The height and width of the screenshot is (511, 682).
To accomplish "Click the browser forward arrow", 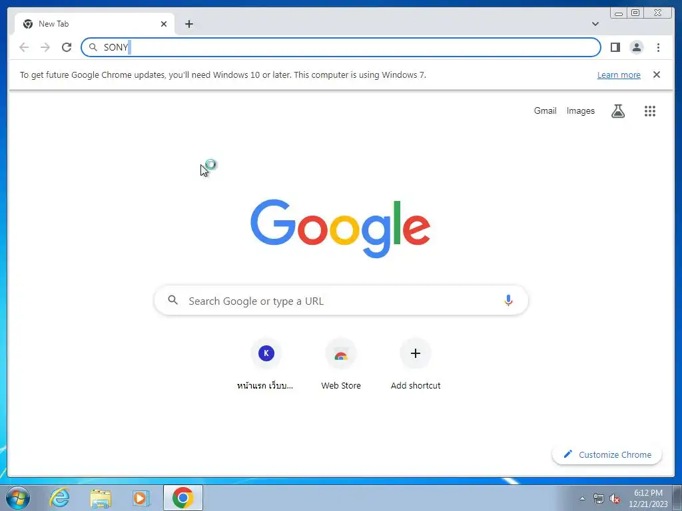I will coord(45,47).
